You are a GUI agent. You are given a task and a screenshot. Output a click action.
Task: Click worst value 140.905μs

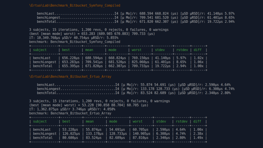point(142,133)
